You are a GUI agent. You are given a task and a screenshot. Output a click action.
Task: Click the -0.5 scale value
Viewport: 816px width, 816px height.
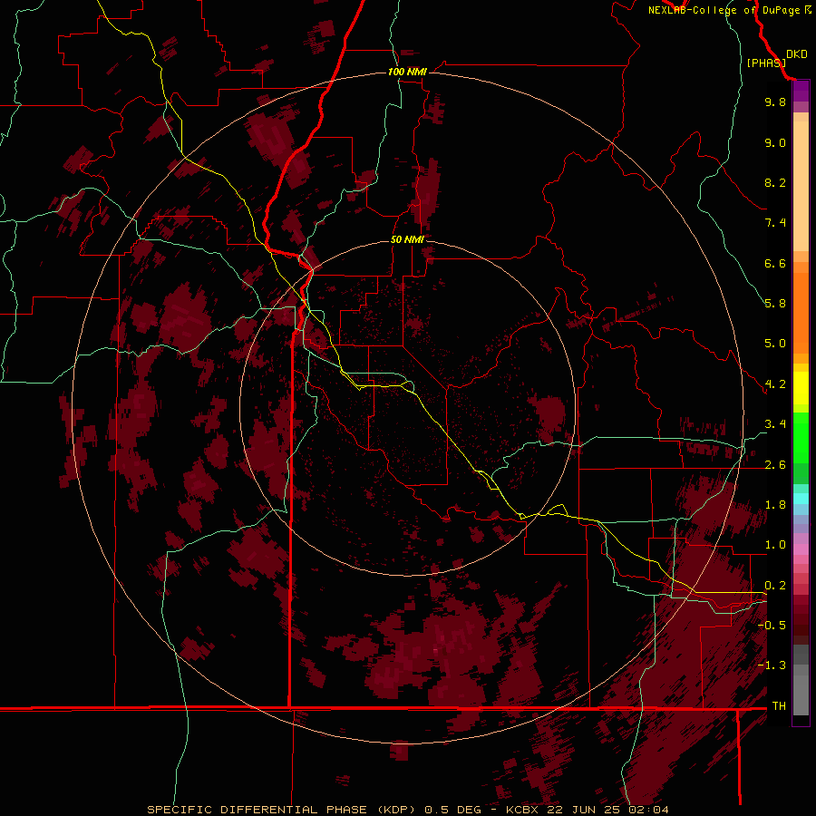[x=772, y=626]
